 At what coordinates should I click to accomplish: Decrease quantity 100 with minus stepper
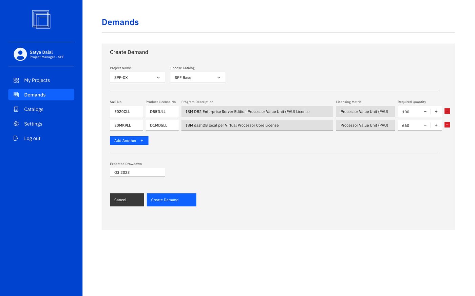tap(425, 112)
